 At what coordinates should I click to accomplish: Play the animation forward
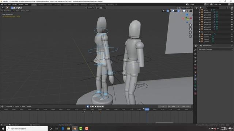click(98, 107)
